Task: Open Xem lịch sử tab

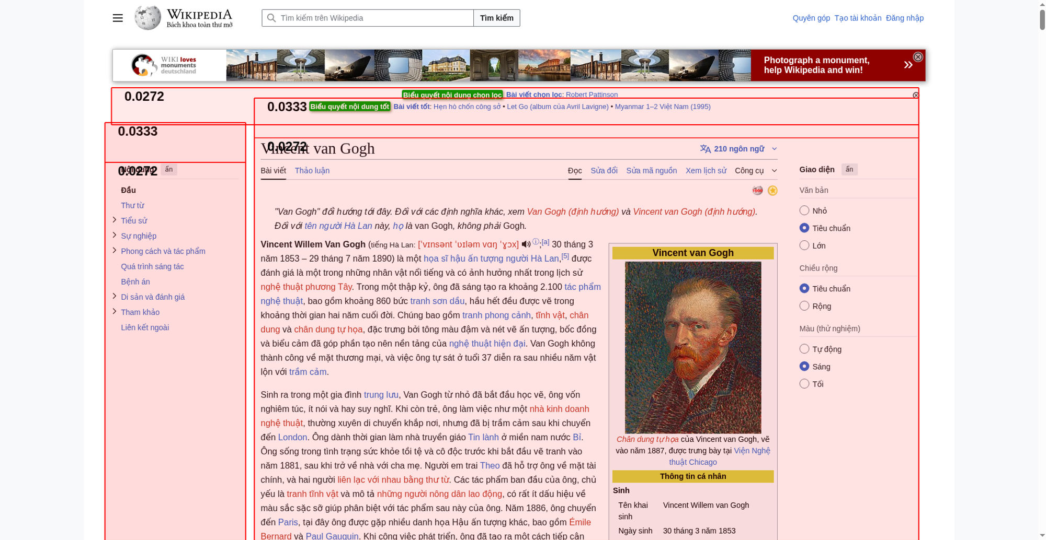Action: pos(706,171)
